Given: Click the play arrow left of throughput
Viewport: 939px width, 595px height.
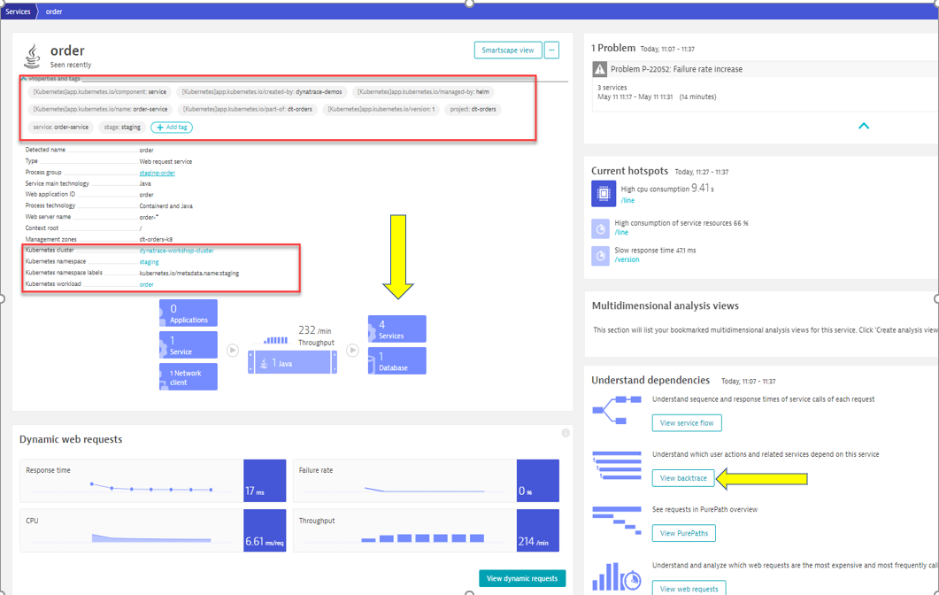Looking at the screenshot, I should [x=233, y=351].
